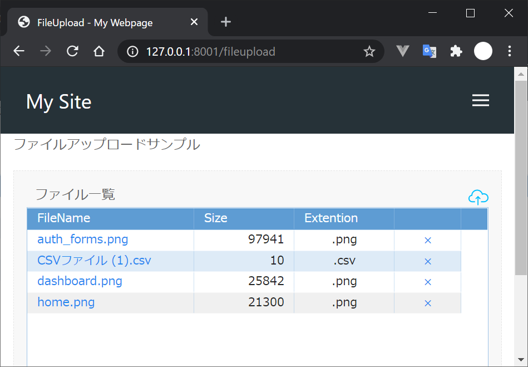Viewport: 528px width, 367px height.
Task: Click the ファイルアップロードサンプル heading
Action: coord(107,145)
